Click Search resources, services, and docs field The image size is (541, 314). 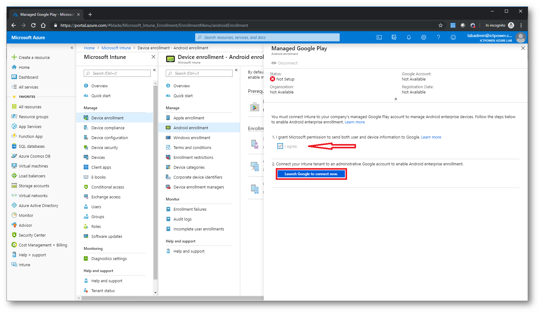pyautogui.click(x=267, y=37)
